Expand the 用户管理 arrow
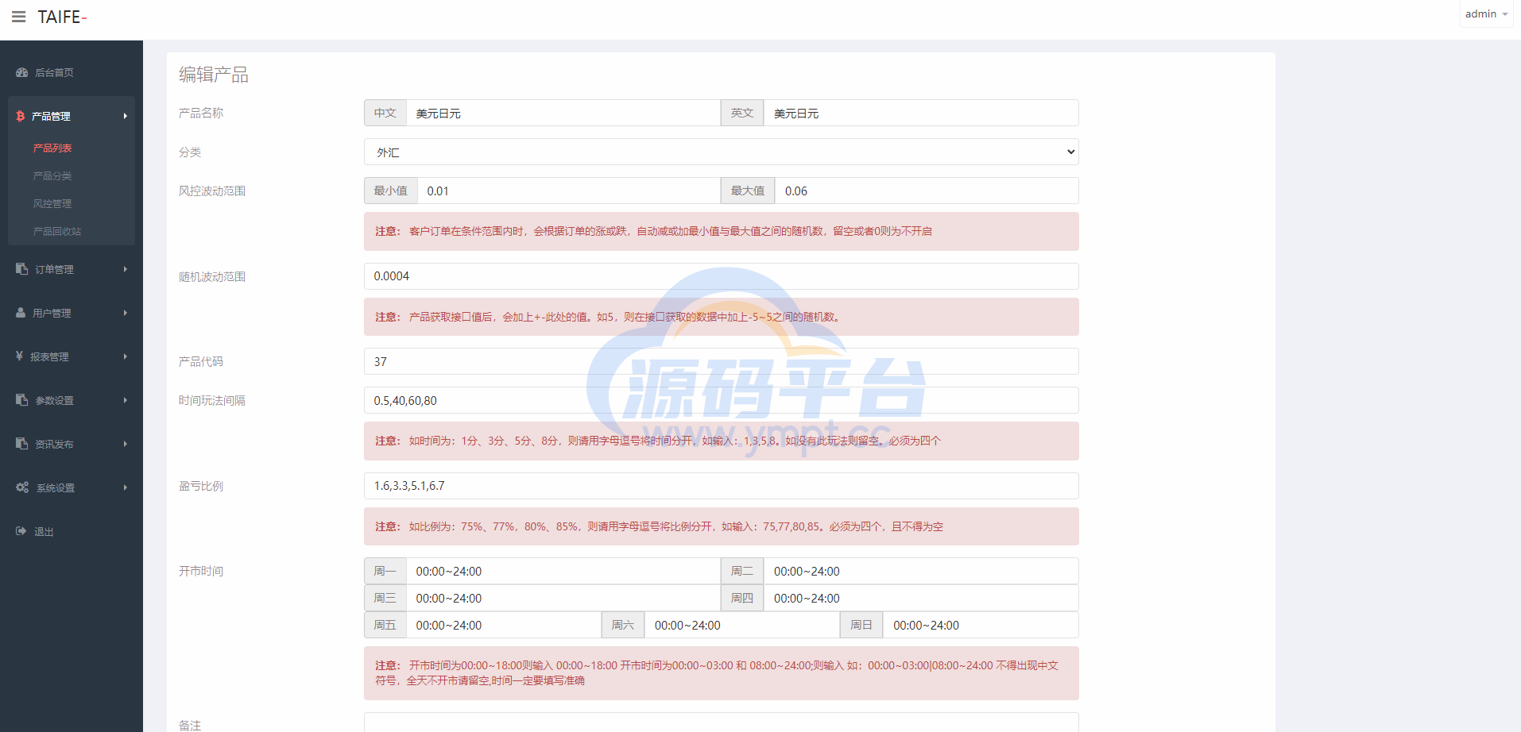This screenshot has width=1521, height=732. click(x=125, y=313)
